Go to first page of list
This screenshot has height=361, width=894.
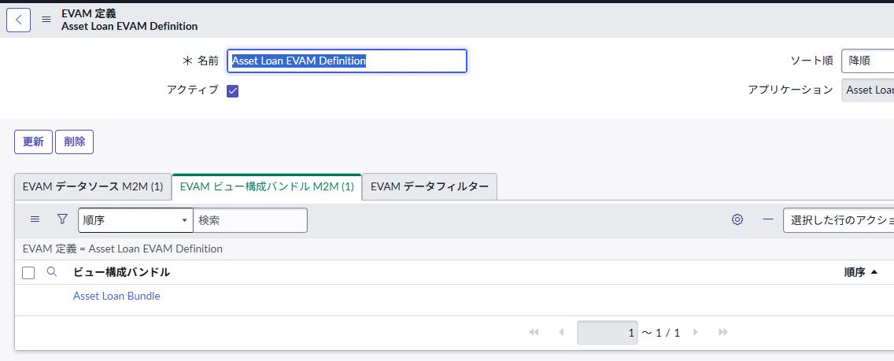click(x=534, y=333)
